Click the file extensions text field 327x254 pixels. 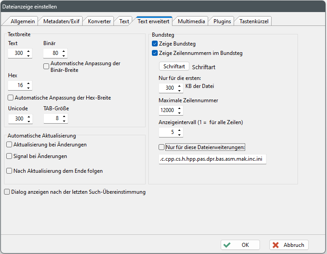[x=212, y=159]
